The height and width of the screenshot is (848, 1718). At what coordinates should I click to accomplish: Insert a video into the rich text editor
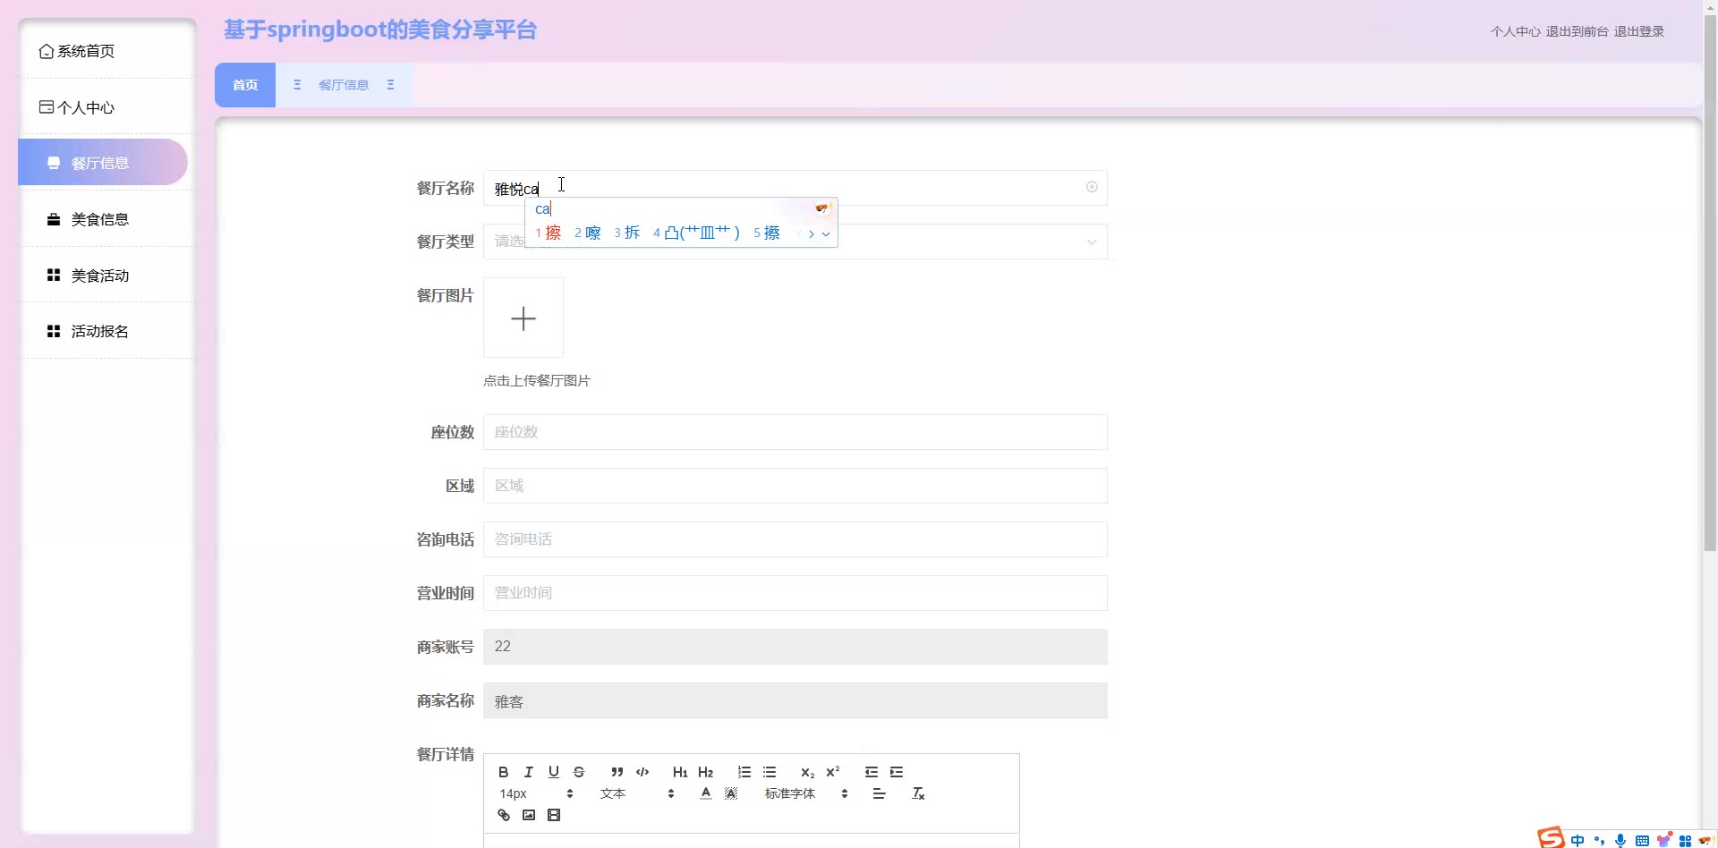click(554, 815)
